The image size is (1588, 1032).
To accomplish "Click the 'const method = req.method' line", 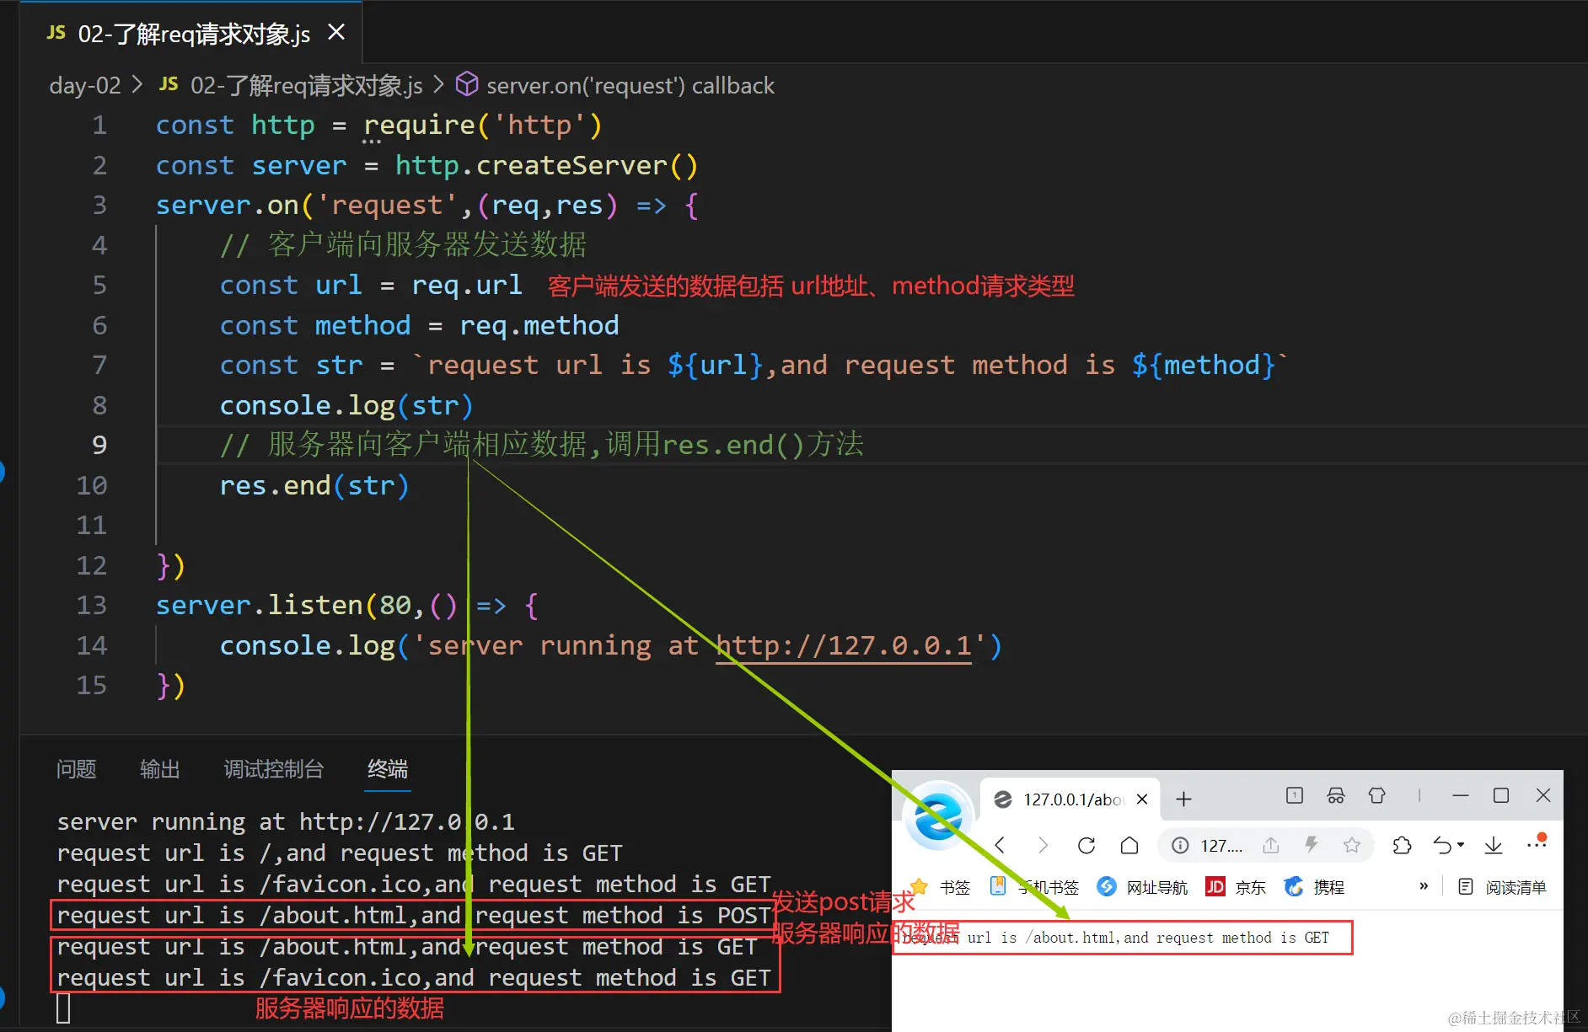I will point(419,325).
